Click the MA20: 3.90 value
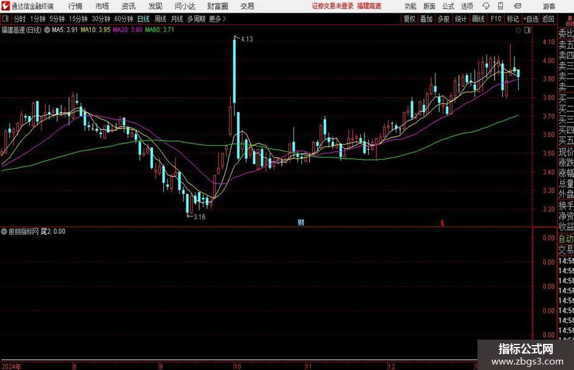The image size is (574, 370). pyautogui.click(x=128, y=30)
